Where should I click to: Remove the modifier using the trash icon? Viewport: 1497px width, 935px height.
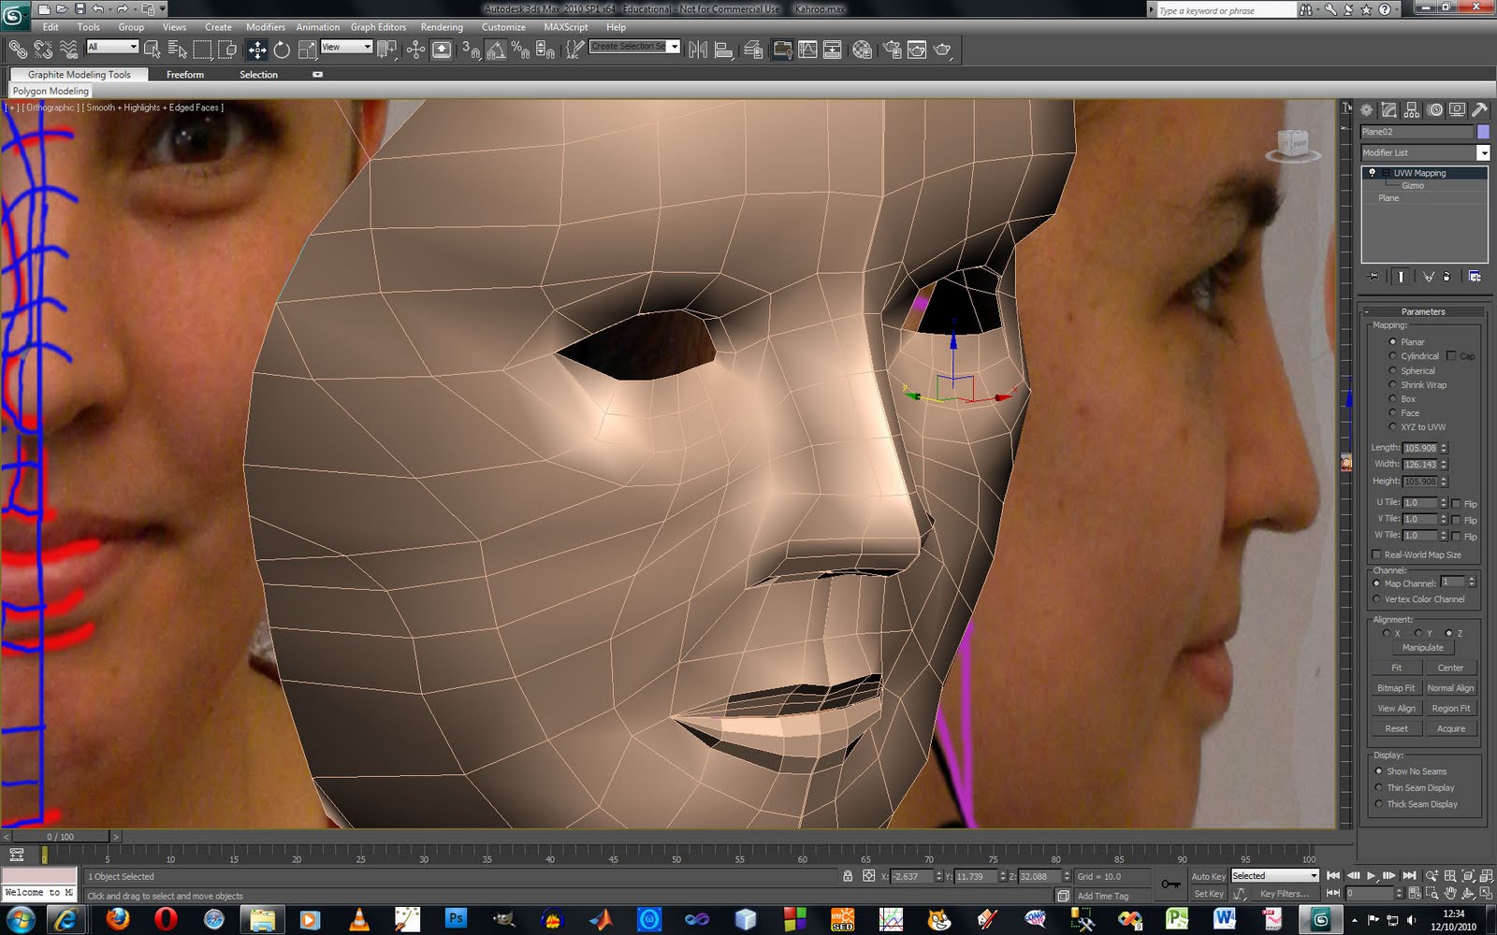pyautogui.click(x=1446, y=277)
